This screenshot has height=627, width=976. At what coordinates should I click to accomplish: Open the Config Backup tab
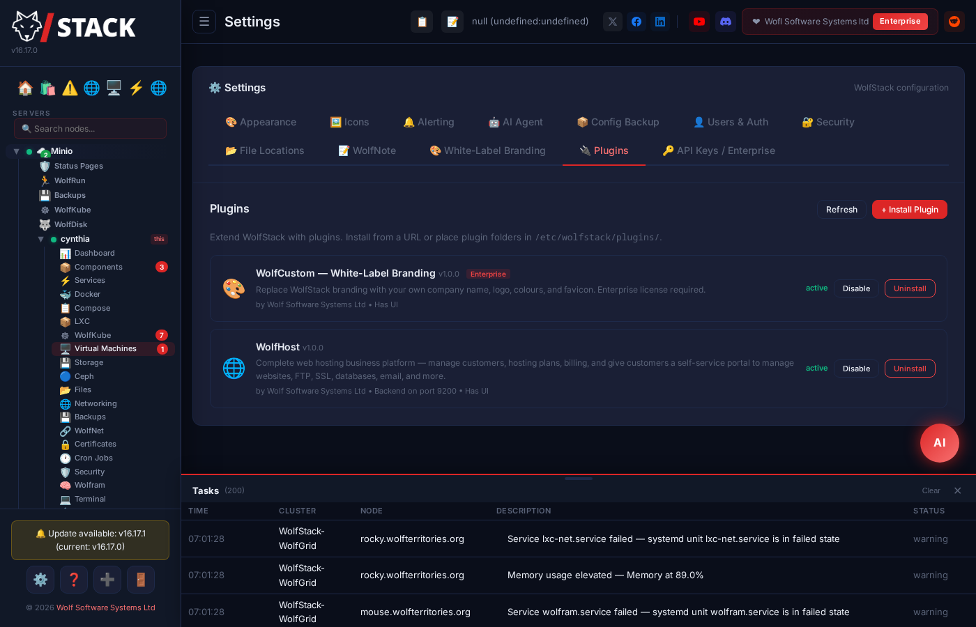pos(618,122)
